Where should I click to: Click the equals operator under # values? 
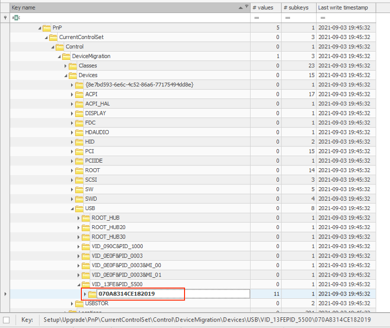[x=257, y=18]
